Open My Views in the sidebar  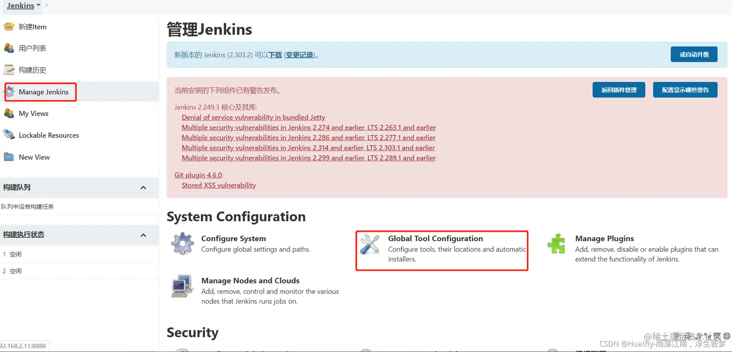33,113
